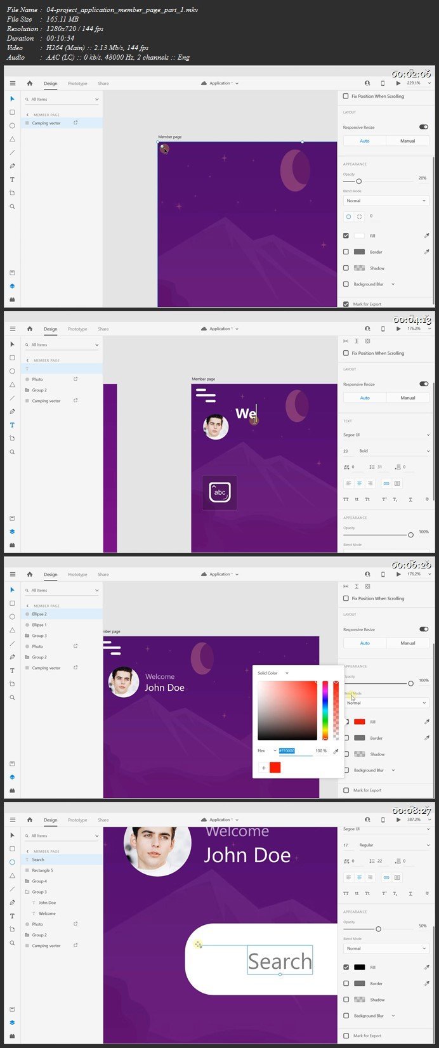Click the Design tab in the 00:08:27 frame
Viewport: 439px width, 1048px height.
pos(50,820)
